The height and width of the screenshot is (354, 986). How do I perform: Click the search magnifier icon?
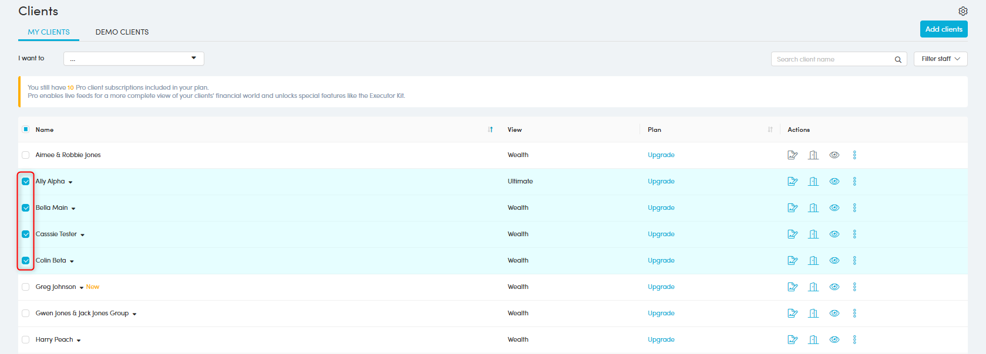[897, 59]
